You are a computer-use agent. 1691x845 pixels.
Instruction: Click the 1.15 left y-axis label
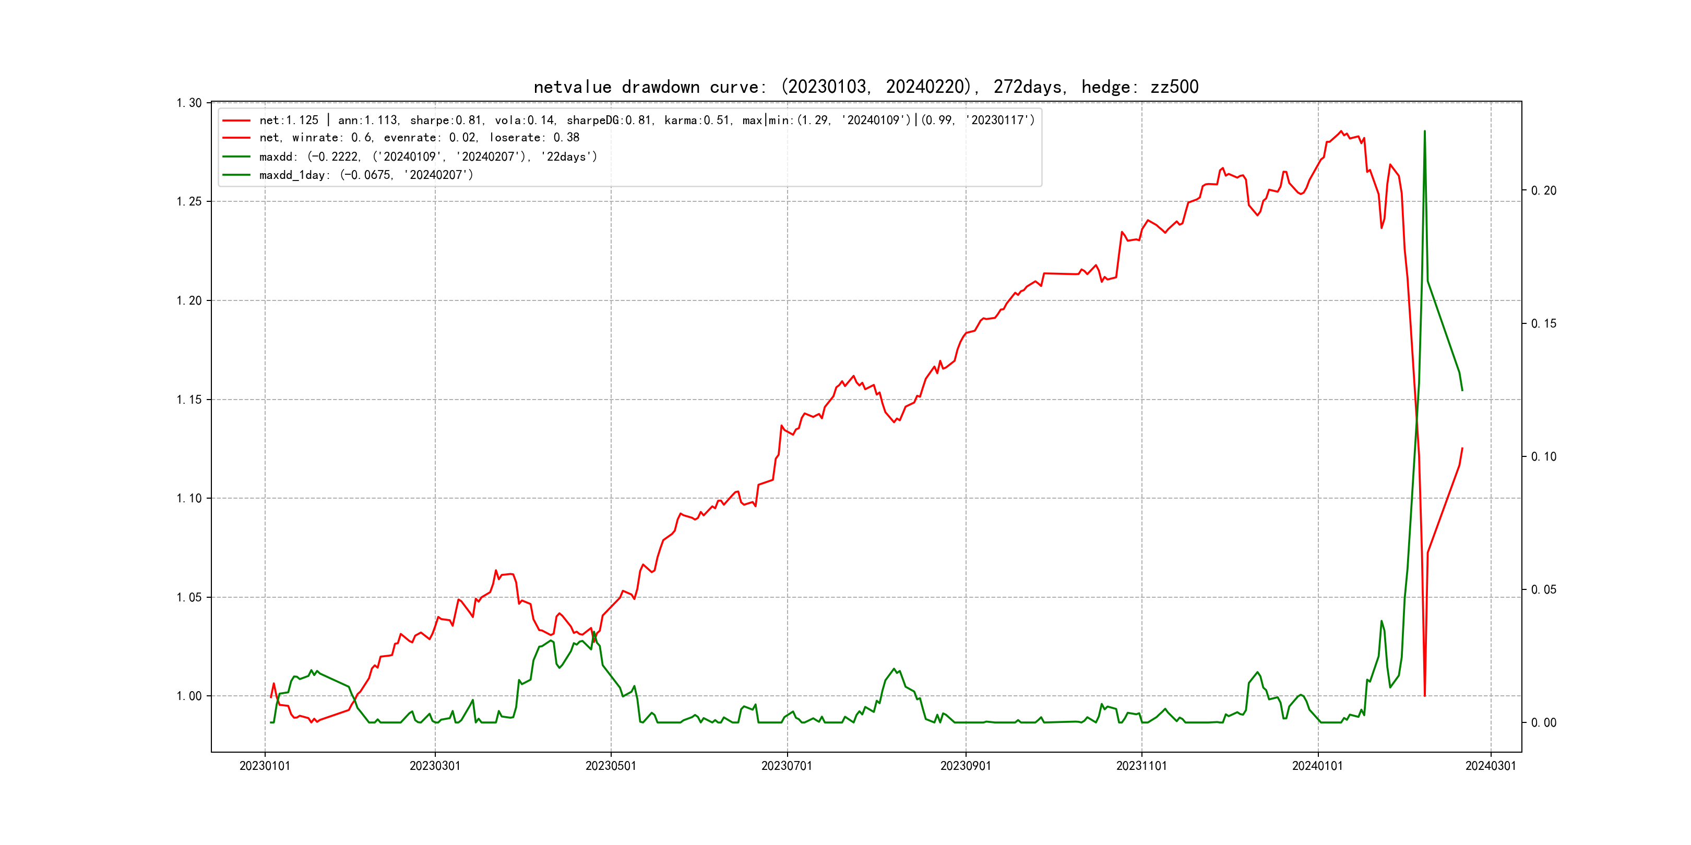(x=188, y=400)
